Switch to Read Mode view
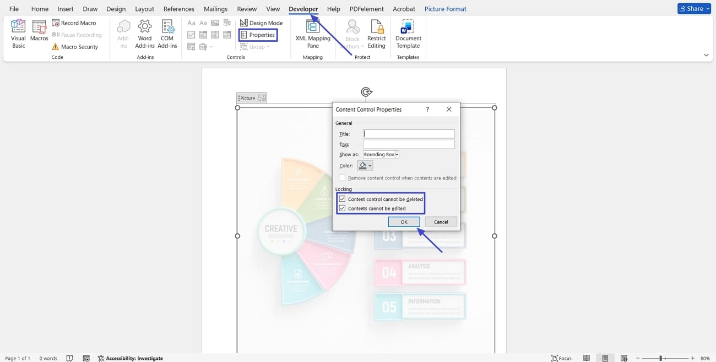 pyautogui.click(x=587, y=358)
